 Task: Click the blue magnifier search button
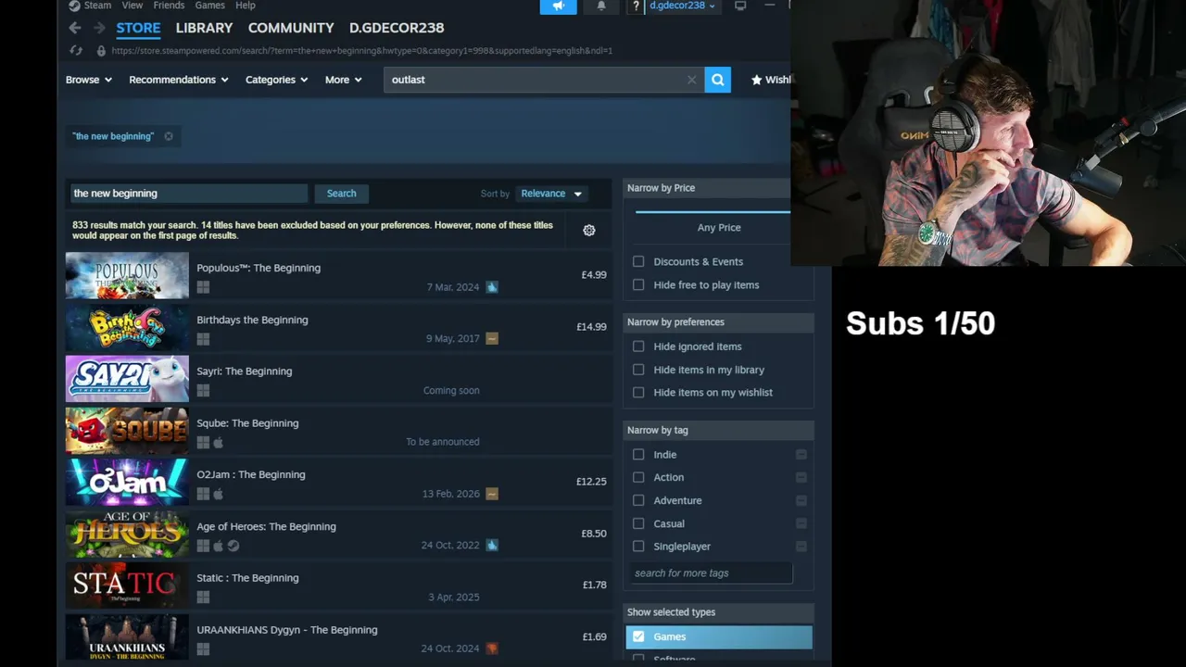(718, 80)
